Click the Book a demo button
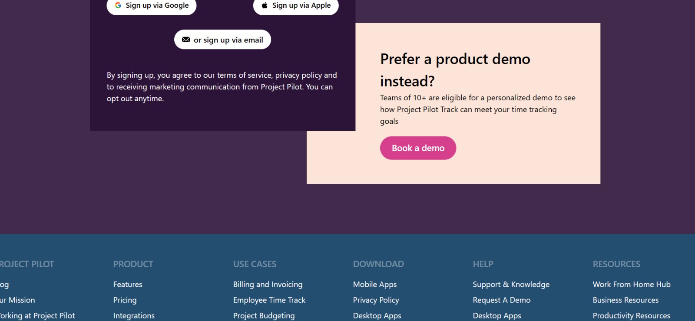The height and width of the screenshot is (321, 695). click(x=417, y=148)
